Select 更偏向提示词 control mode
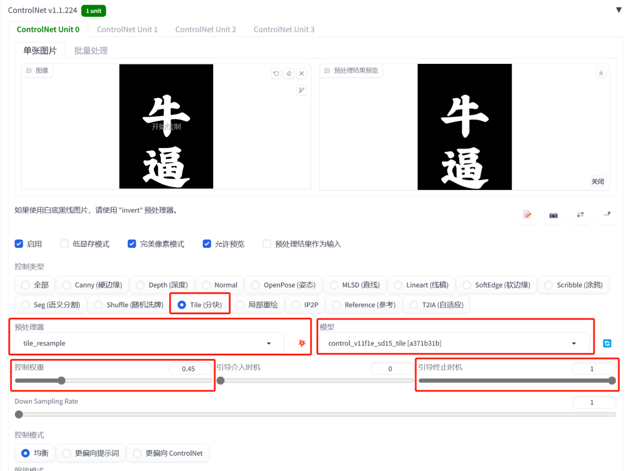 (x=91, y=453)
